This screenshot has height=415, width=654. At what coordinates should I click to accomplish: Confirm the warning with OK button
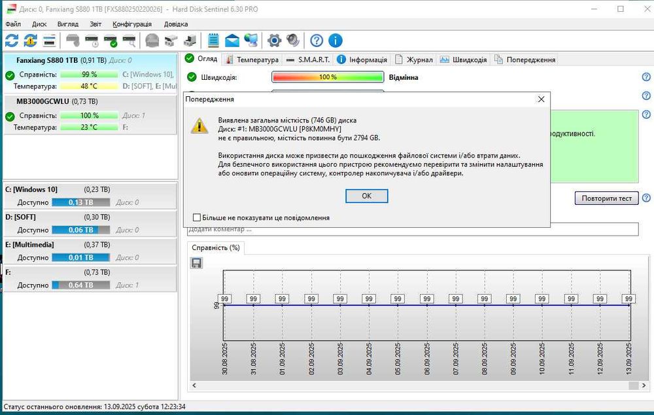click(x=367, y=196)
